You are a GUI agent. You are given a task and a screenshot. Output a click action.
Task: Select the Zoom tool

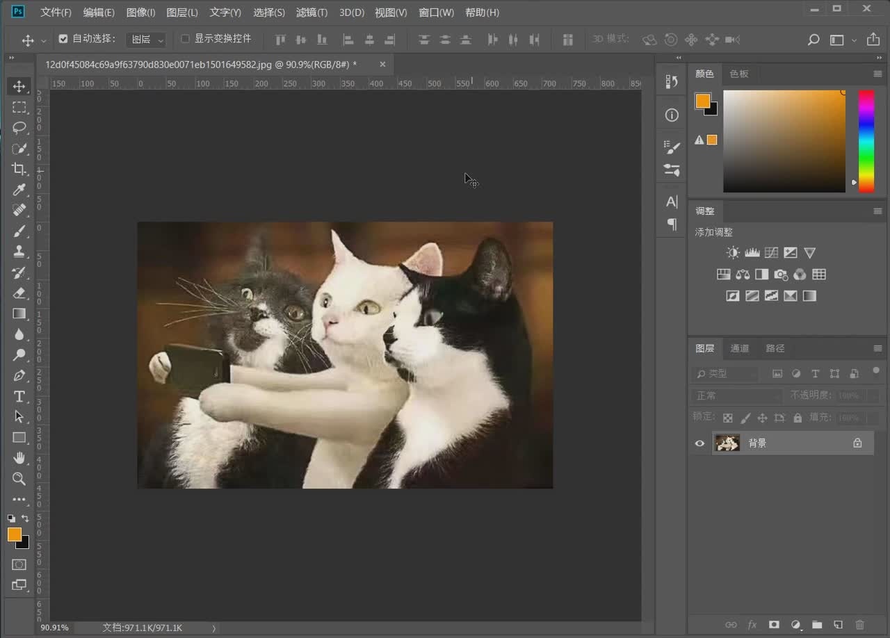pyautogui.click(x=19, y=479)
